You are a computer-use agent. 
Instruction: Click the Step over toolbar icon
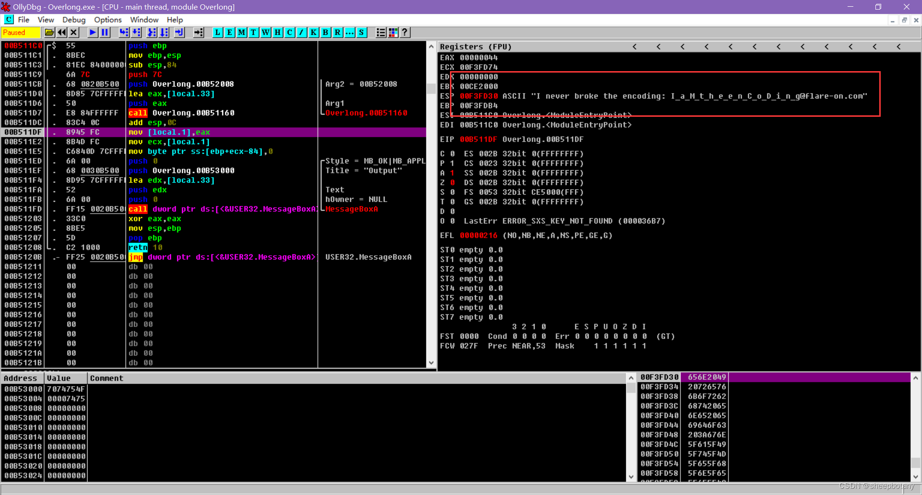pyautogui.click(x=136, y=32)
